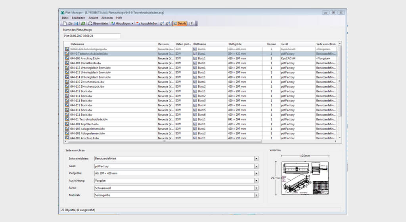
Task: Expand the Gerät dropdown showing pdfFactory
Action: pos(256,167)
